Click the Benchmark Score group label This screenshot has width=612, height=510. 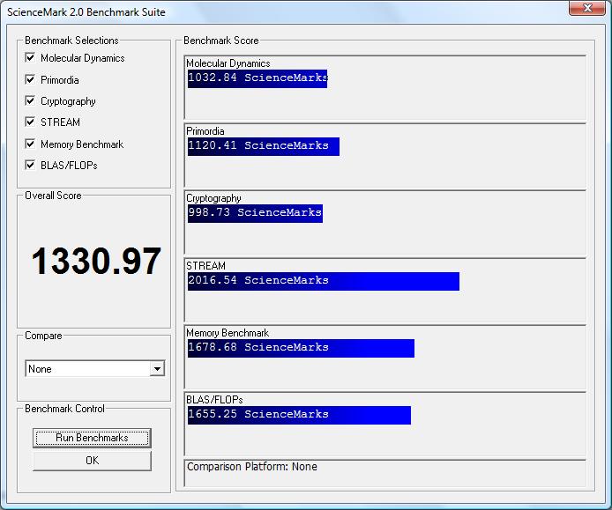(x=221, y=41)
